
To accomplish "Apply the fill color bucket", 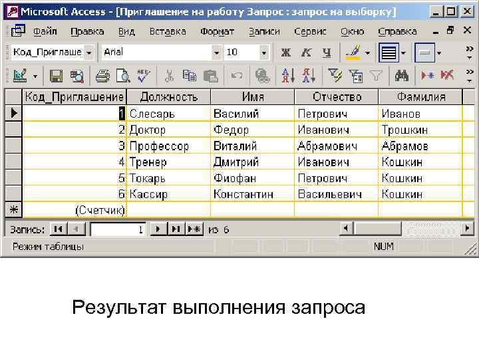I will [x=354, y=53].
